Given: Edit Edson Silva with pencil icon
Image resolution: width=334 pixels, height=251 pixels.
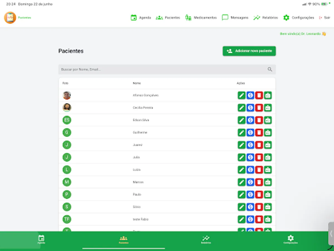Looking at the screenshot, I should point(242,120).
